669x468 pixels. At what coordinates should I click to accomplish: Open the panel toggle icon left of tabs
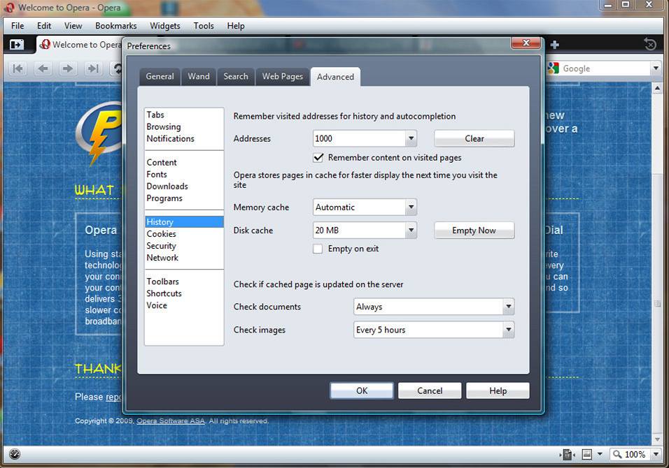pyautogui.click(x=16, y=45)
